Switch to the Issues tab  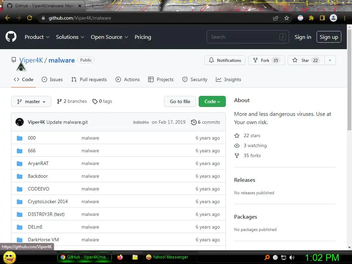pyautogui.click(x=52, y=79)
